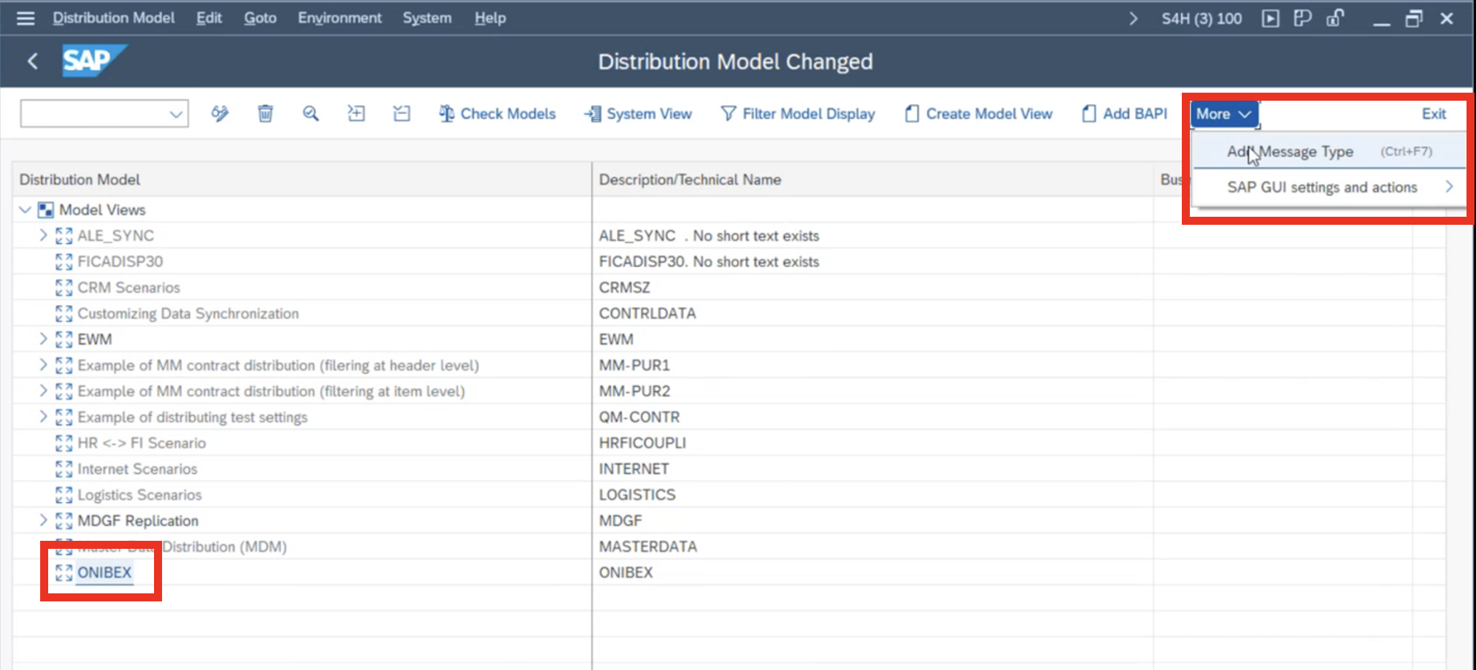Click the QM-CONTR technical name cell
This screenshot has width=1476, height=670.
pyautogui.click(x=639, y=417)
